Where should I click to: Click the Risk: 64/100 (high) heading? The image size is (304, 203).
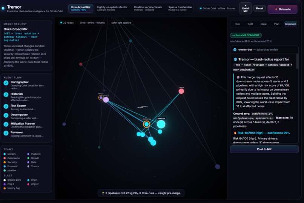pyautogui.click(x=264, y=133)
